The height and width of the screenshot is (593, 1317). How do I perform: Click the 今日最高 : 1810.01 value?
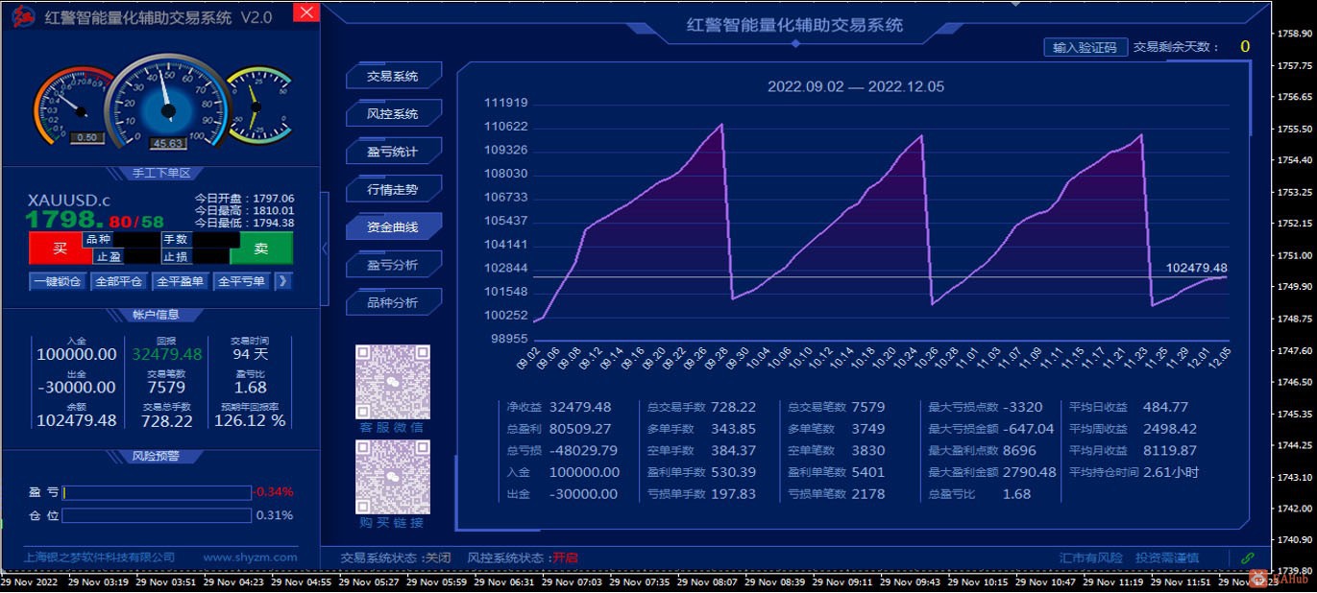244,210
